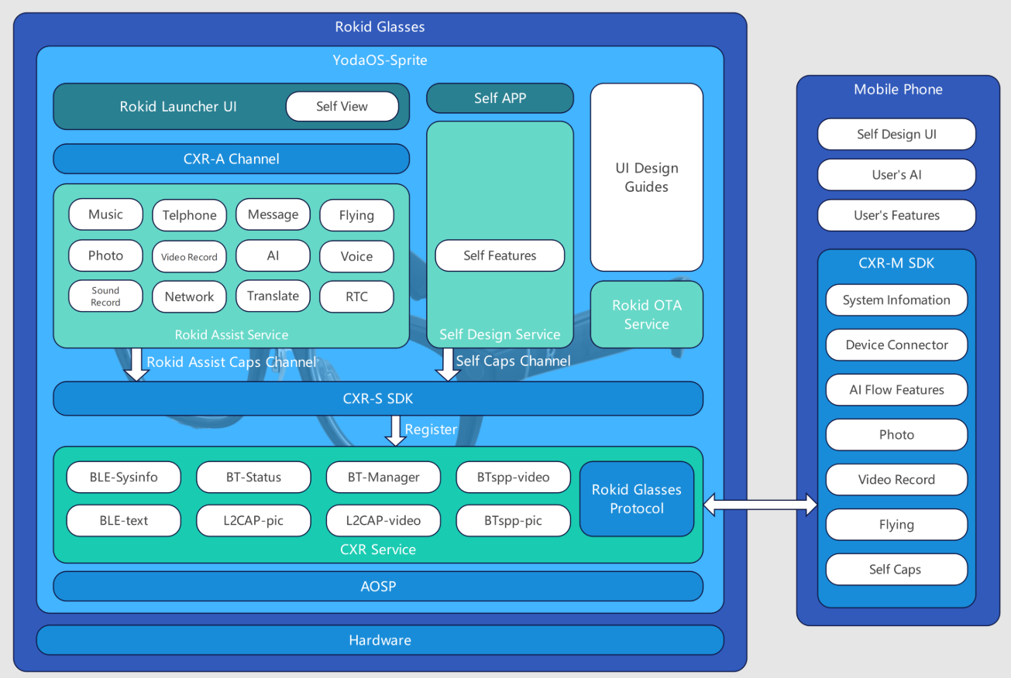This screenshot has width=1011, height=678.
Task: Select the AI Flow Features box
Action: click(x=896, y=390)
